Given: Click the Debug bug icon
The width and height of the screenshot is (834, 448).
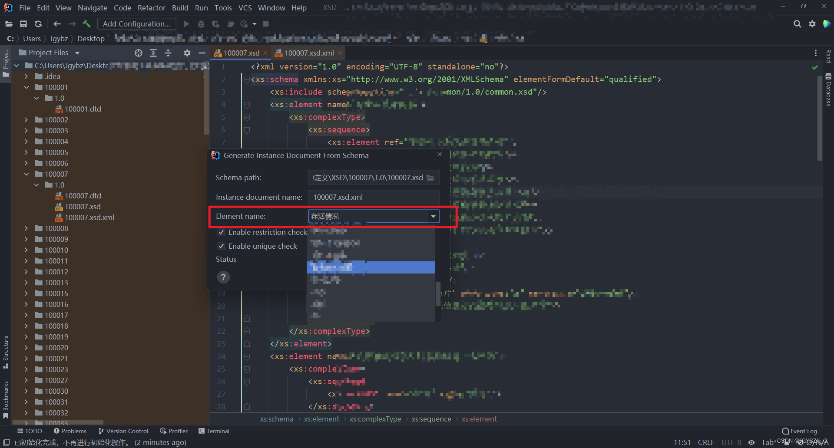Looking at the screenshot, I should pos(201,24).
